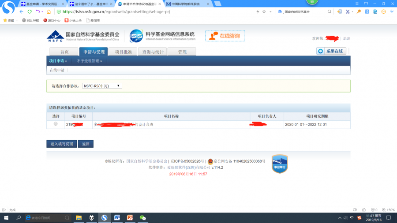Screen dimensions: 397x223
Task: Click 进入填写页面 button
Action: coord(62,144)
